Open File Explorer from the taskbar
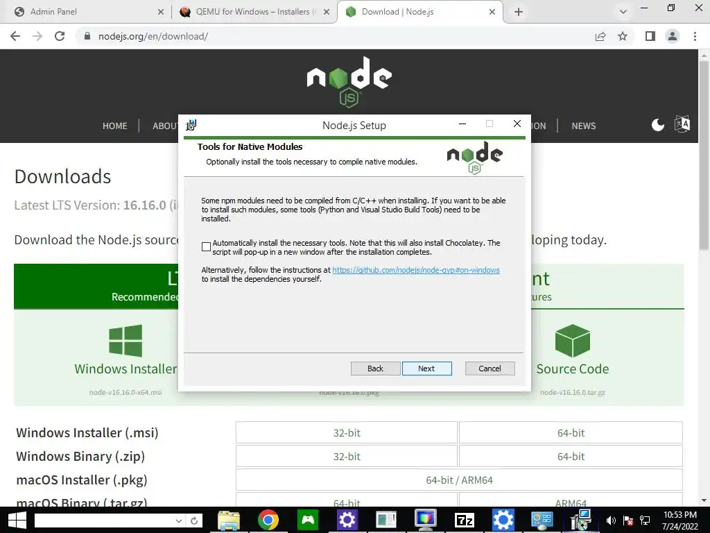The height and width of the screenshot is (533, 710). click(229, 521)
